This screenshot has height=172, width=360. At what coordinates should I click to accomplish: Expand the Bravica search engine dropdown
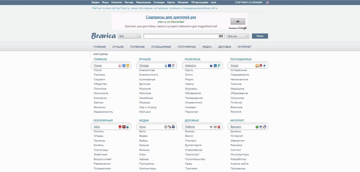238,36
